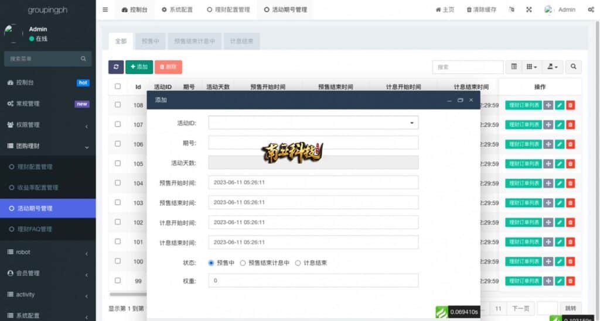Open 收益率配置管理 in sidebar

coord(37,188)
